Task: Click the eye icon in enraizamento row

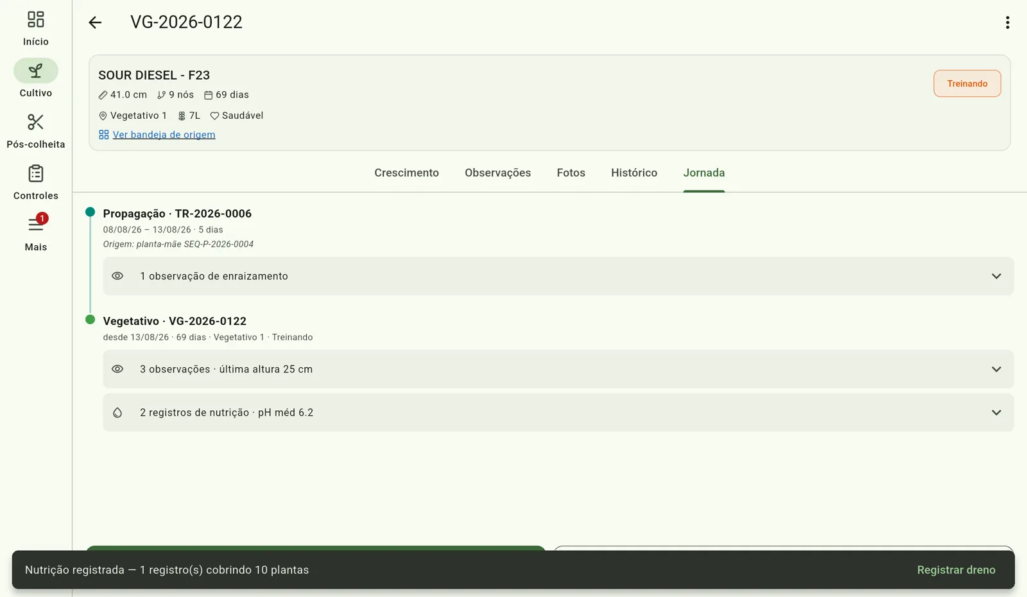Action: (117, 276)
